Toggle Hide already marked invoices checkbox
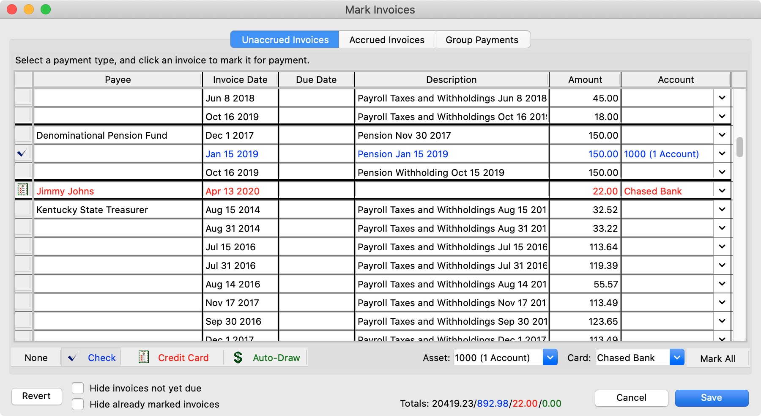Screen dimensions: 761x416 [x=78, y=404]
